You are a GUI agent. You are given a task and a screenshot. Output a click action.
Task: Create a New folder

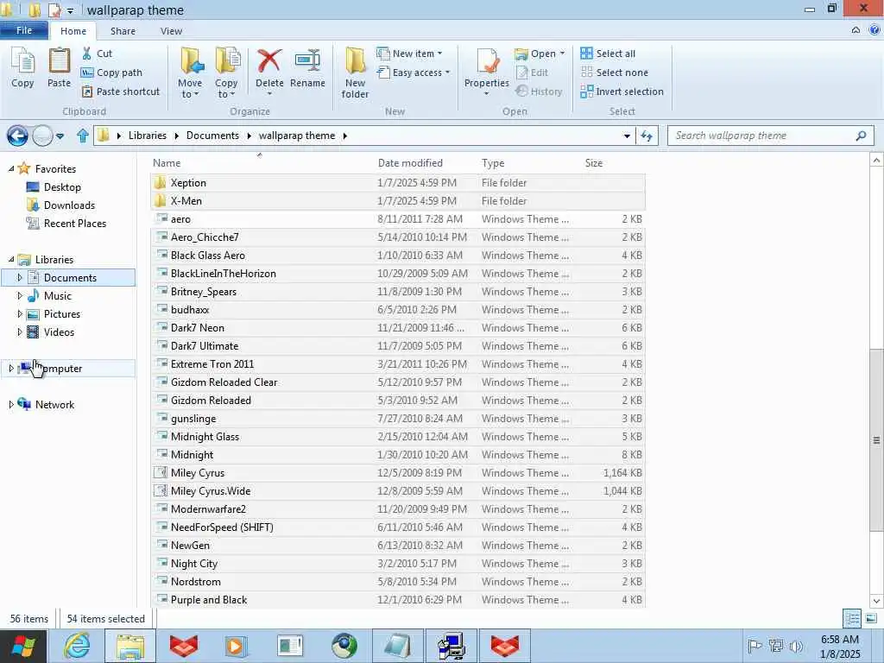[355, 73]
